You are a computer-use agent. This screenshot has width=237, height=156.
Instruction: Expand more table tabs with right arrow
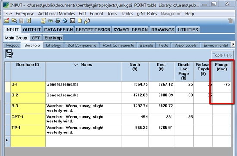(x=233, y=44)
